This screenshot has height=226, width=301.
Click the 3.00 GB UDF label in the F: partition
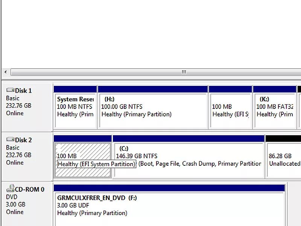73,205
